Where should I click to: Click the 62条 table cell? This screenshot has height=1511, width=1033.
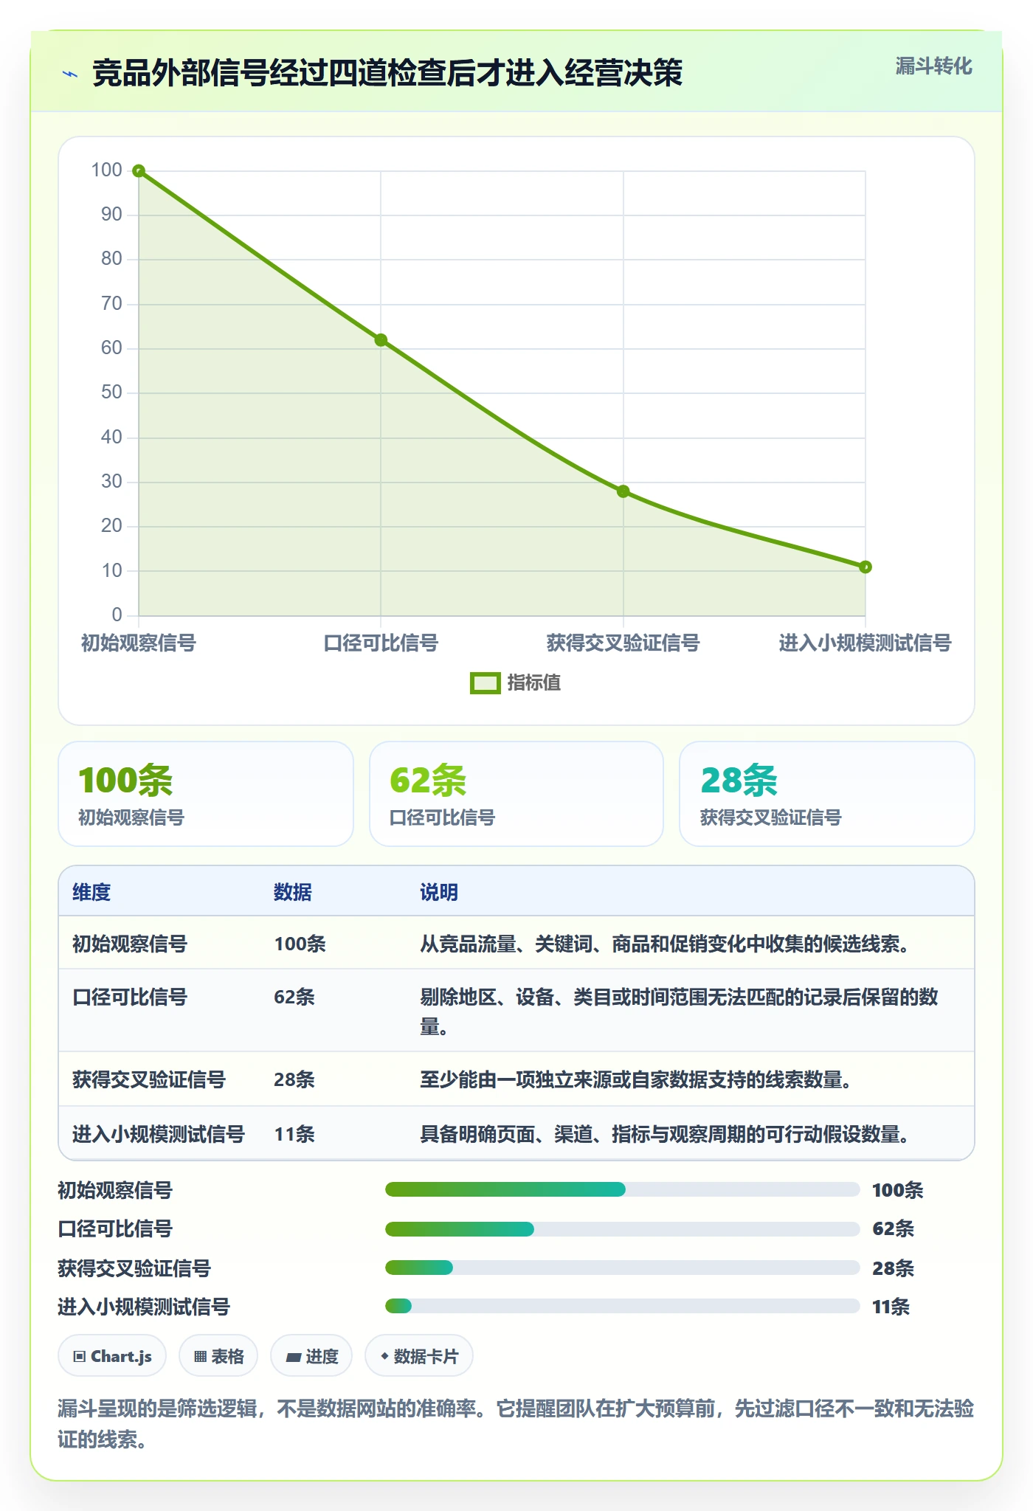coord(294,997)
